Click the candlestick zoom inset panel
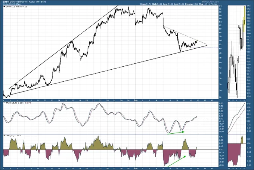The width and height of the screenshot is (254, 170). [237, 52]
